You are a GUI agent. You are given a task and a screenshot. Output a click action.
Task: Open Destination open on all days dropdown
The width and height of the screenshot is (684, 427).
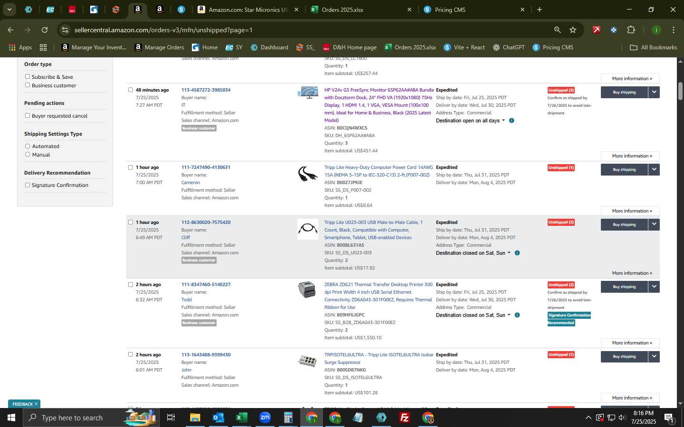click(x=470, y=121)
